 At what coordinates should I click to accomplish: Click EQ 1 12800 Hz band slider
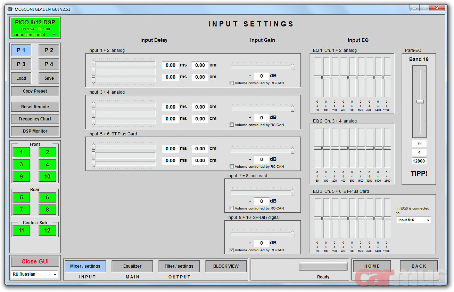[387, 77]
